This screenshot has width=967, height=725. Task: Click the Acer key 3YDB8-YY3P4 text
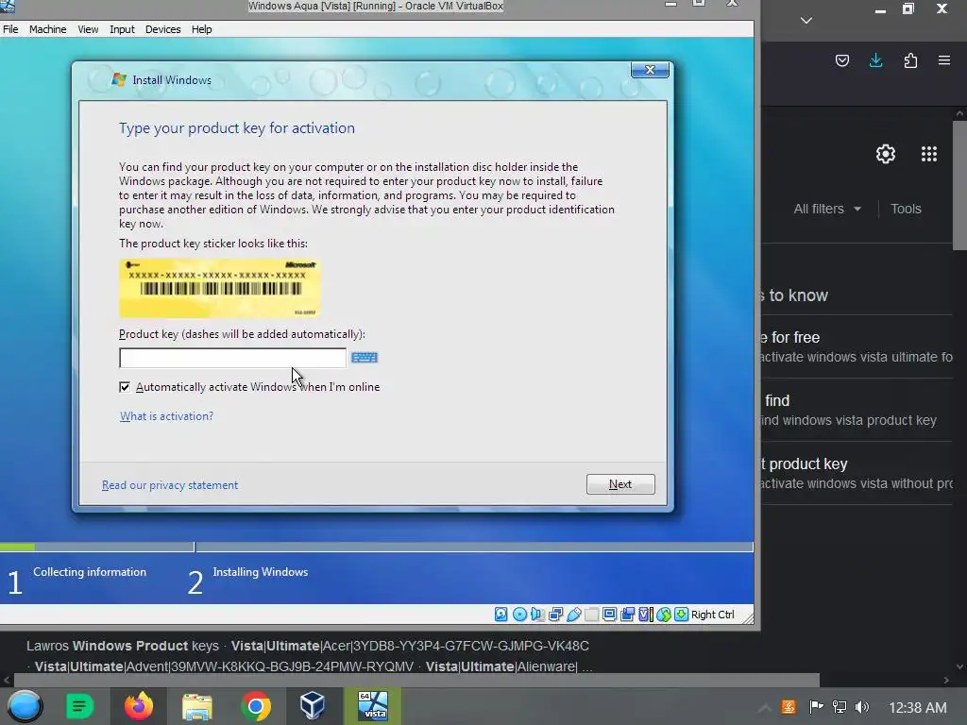pos(470,646)
